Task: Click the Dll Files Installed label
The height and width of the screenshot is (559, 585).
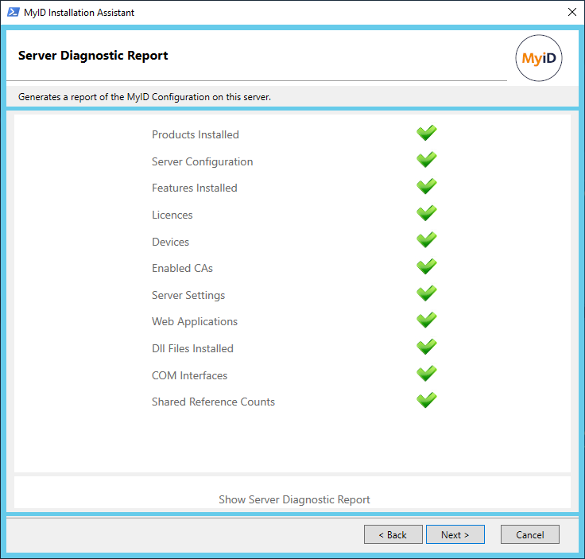Action: (192, 348)
